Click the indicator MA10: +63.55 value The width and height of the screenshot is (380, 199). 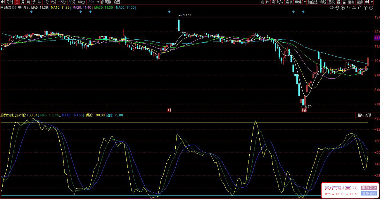coord(72,115)
